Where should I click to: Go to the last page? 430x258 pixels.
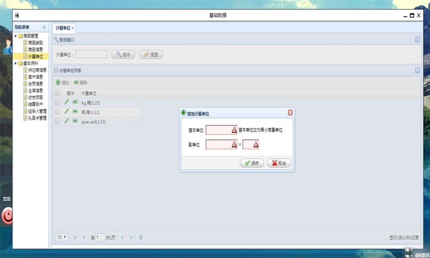point(131,237)
